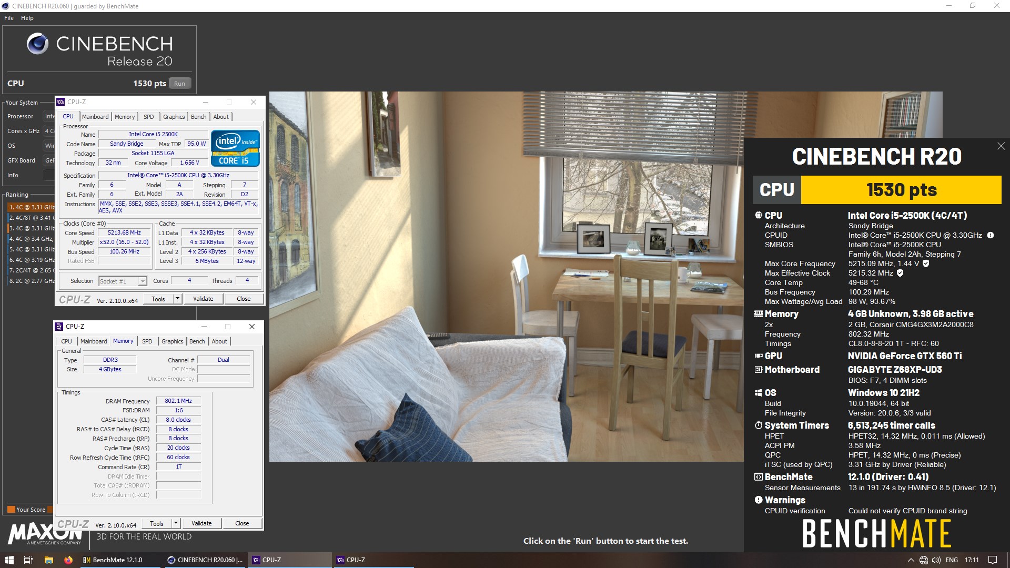Open Graphics tab in upper CPU-Z
1010x568 pixels.
click(x=174, y=117)
